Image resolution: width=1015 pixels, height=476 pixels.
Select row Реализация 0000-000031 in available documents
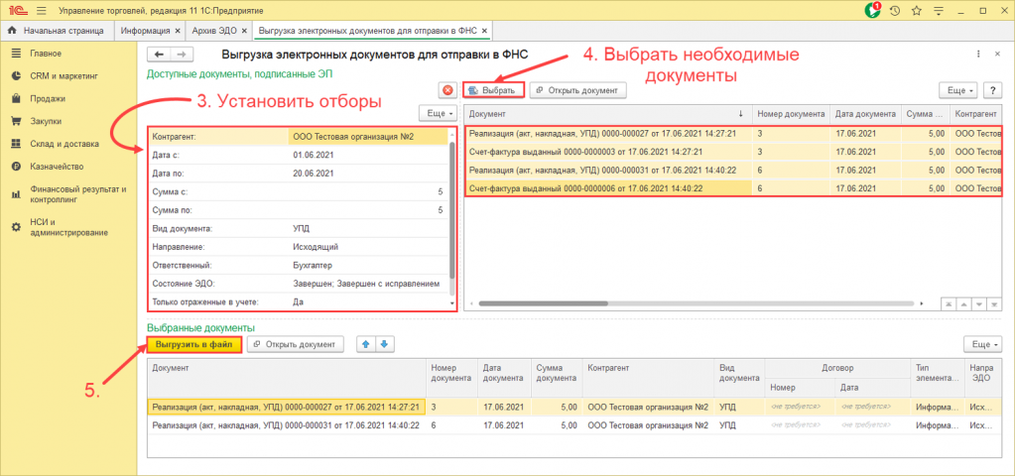pos(731,171)
